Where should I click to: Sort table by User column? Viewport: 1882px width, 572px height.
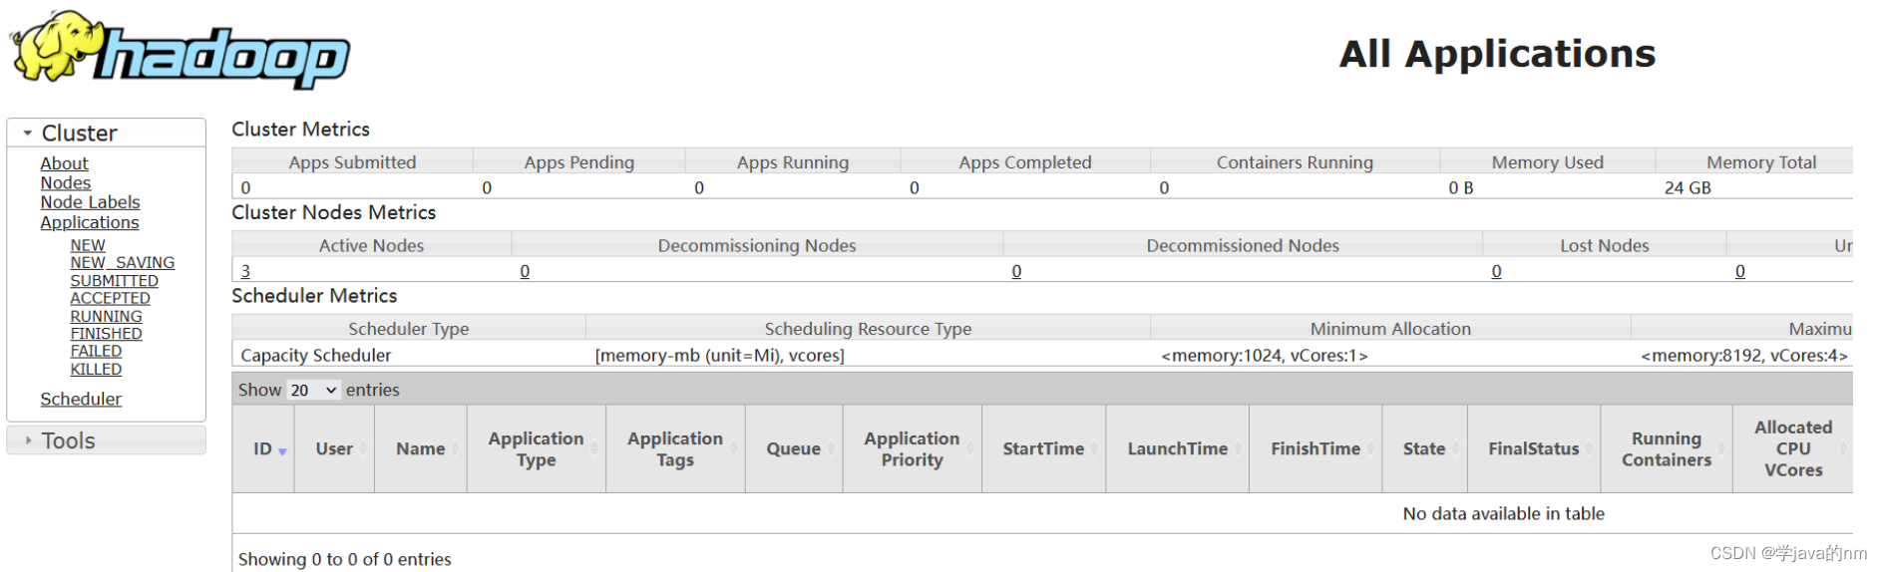334,448
